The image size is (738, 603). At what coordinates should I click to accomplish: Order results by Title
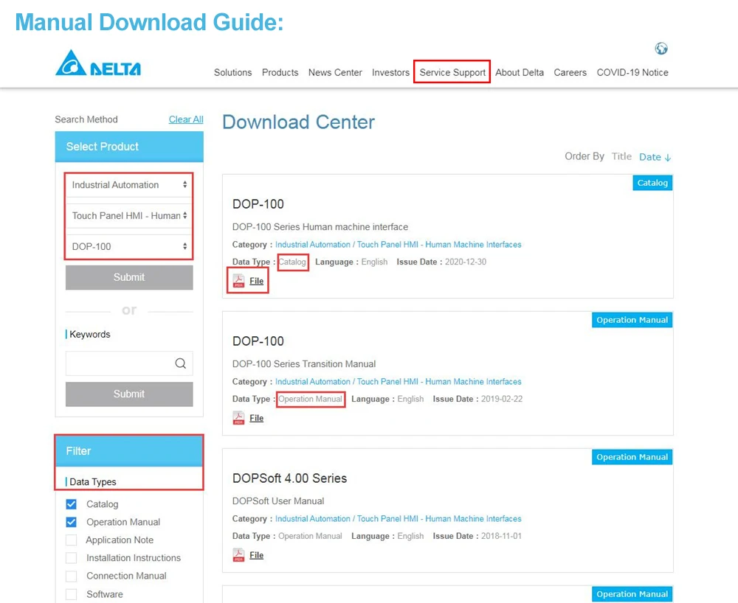click(621, 156)
